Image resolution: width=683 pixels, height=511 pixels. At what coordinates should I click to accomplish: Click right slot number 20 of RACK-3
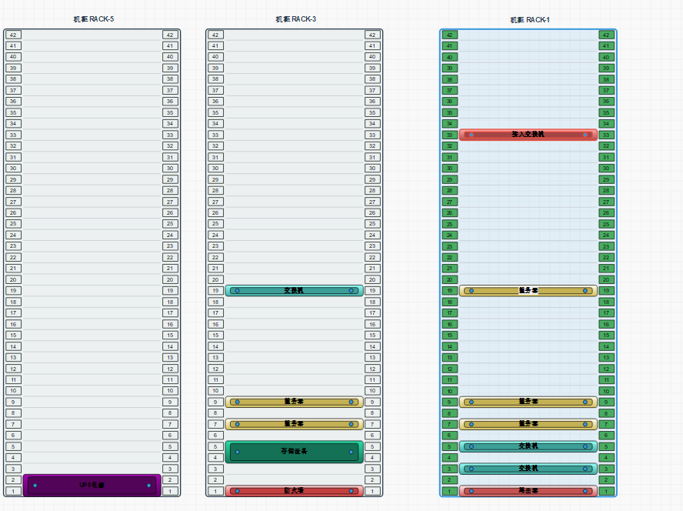[372, 280]
